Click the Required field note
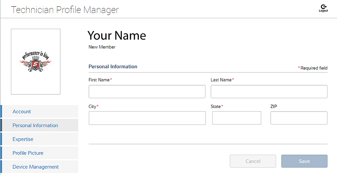The image size is (337, 175). pyautogui.click(x=313, y=68)
